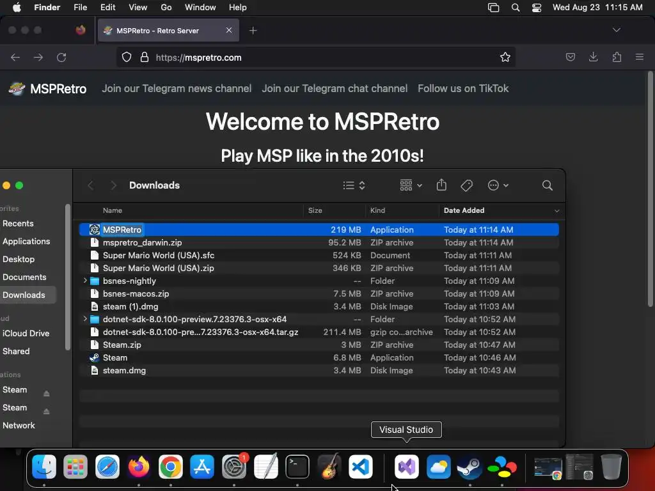Search in the Downloads Finder window

[x=548, y=185]
